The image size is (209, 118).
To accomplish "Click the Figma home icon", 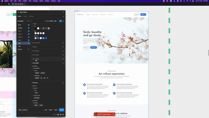I will [x=9, y=4].
